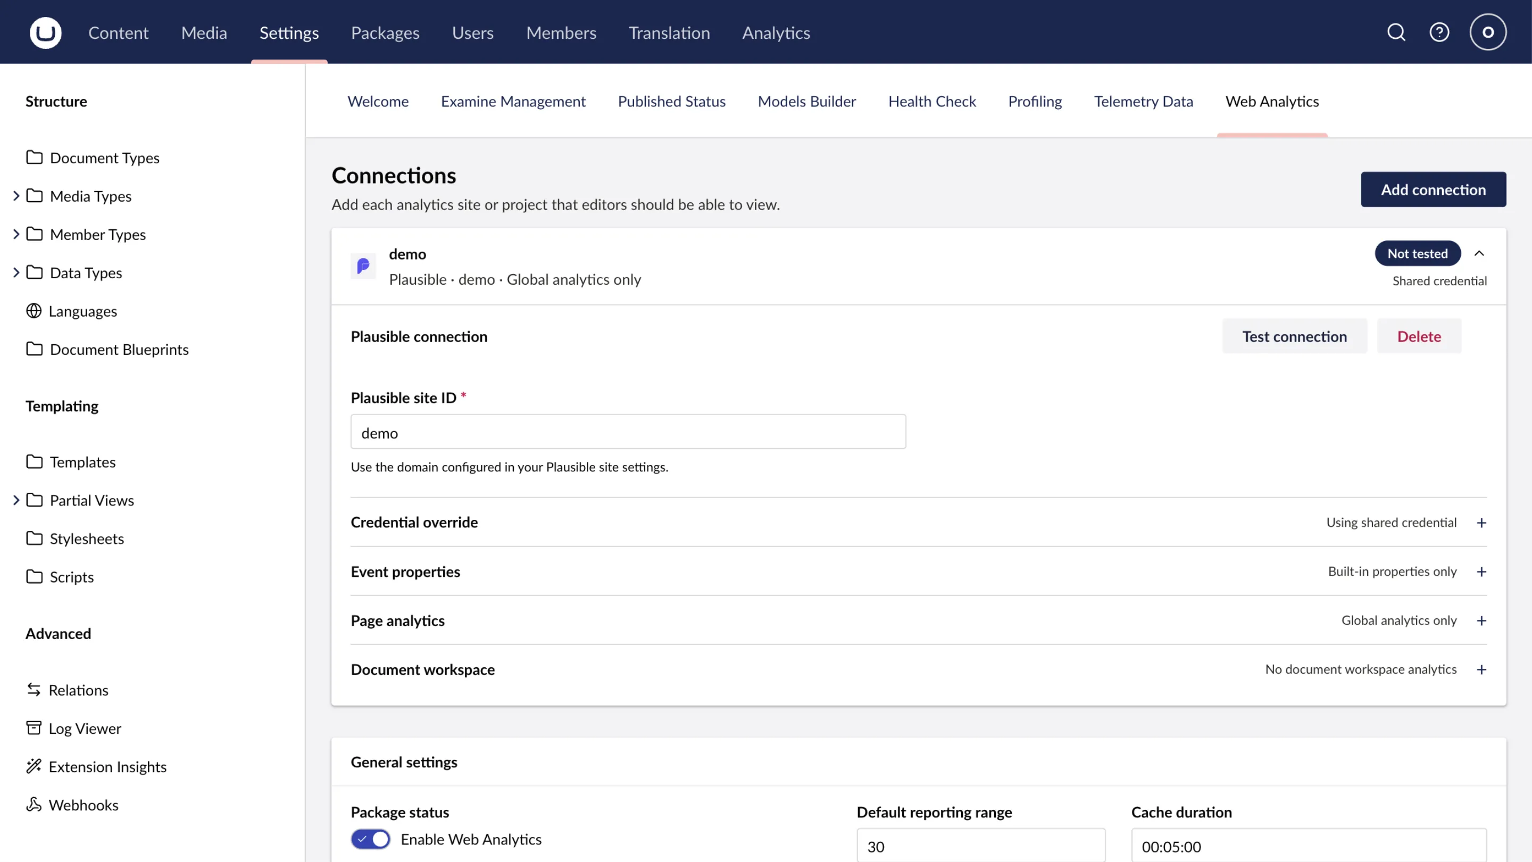This screenshot has height=862, width=1532.
Task: Click the Templates folder icon
Action: pos(35,462)
